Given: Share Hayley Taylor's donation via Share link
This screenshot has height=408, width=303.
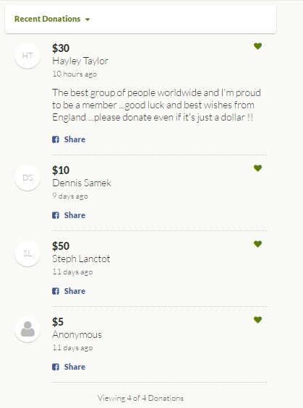Looking at the screenshot, I should coord(74,139).
